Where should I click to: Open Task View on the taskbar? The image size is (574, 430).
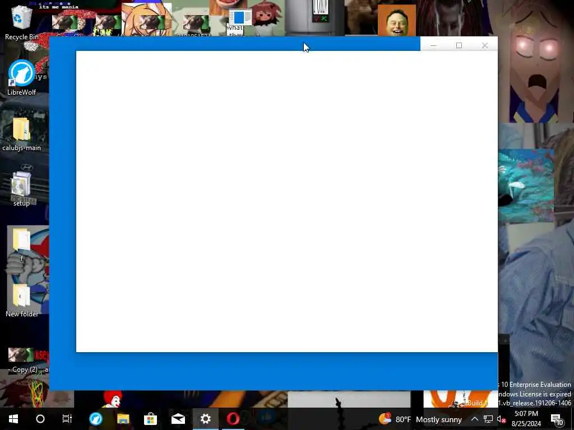click(x=67, y=419)
